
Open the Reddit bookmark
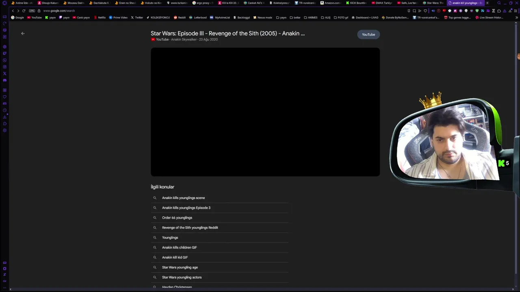coord(180,17)
